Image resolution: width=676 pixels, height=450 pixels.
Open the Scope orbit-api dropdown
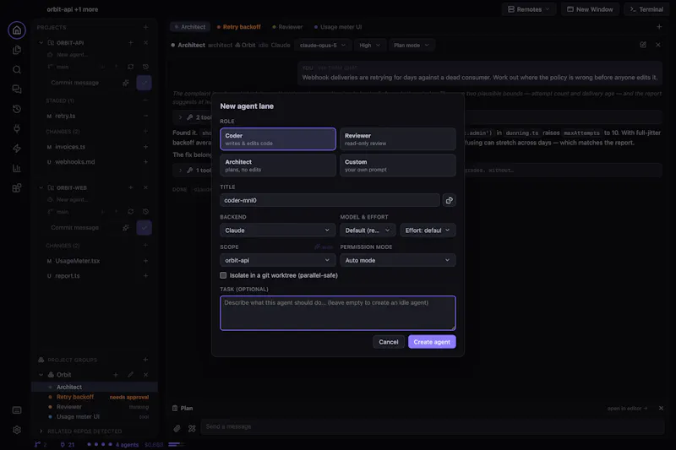click(278, 260)
